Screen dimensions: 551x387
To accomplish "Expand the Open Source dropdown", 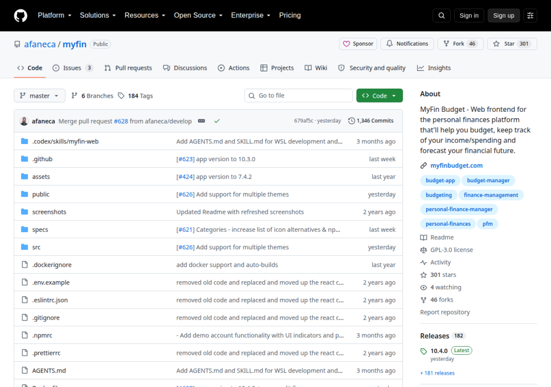I will coord(198,16).
